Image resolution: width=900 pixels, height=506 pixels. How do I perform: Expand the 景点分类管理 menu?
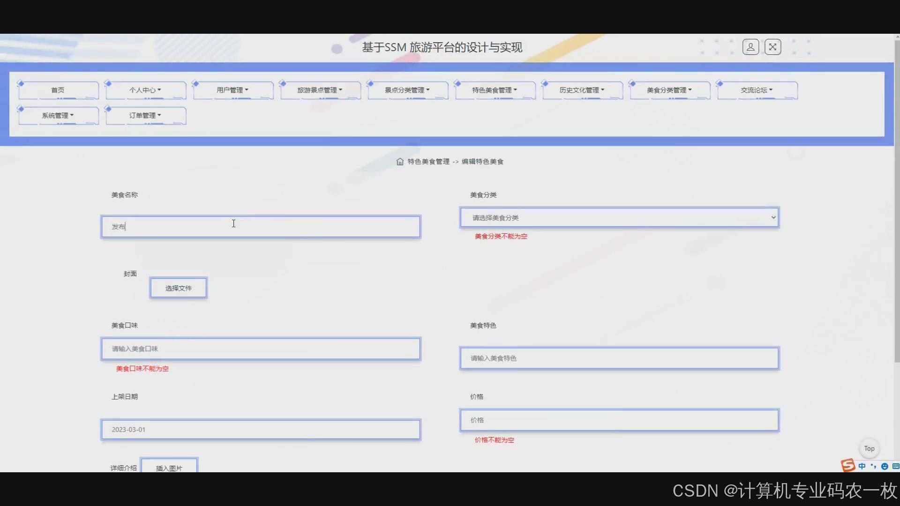click(x=407, y=90)
